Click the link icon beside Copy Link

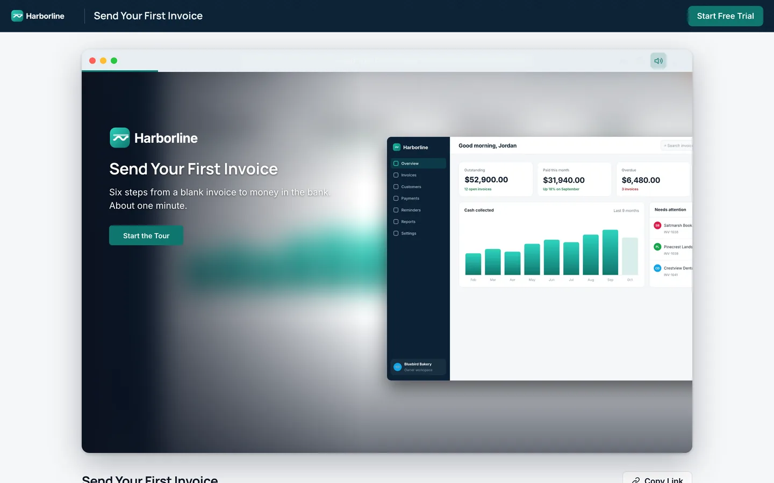click(636, 480)
